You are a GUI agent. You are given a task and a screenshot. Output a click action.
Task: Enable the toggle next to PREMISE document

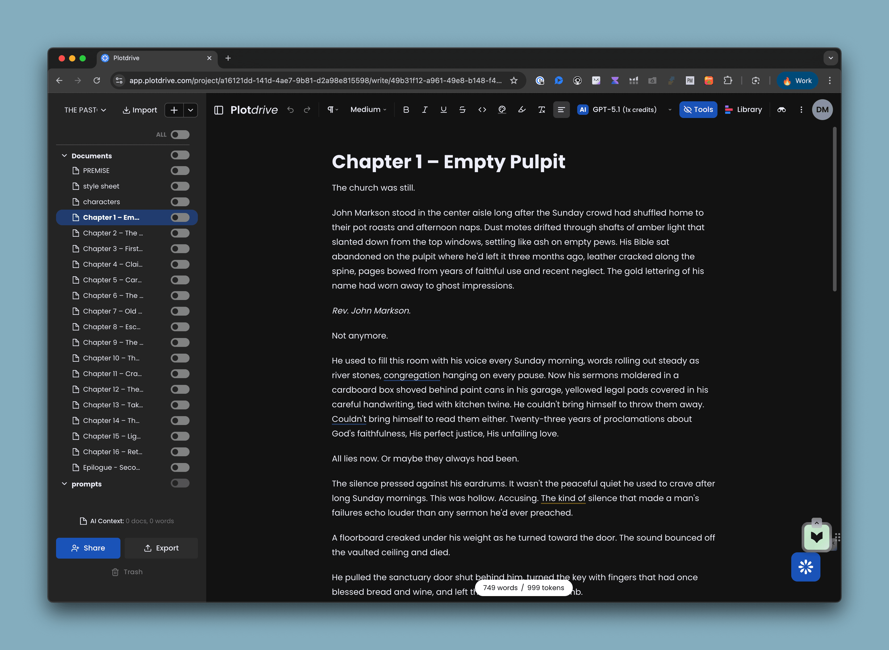pos(180,170)
